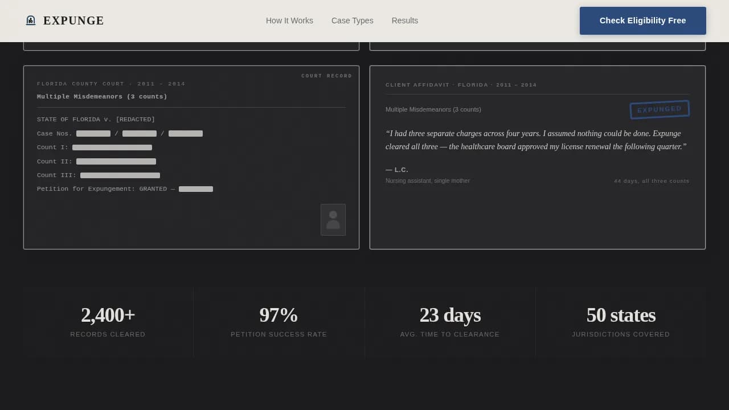Click the first redacted bar next to Case Nos.

93,133
